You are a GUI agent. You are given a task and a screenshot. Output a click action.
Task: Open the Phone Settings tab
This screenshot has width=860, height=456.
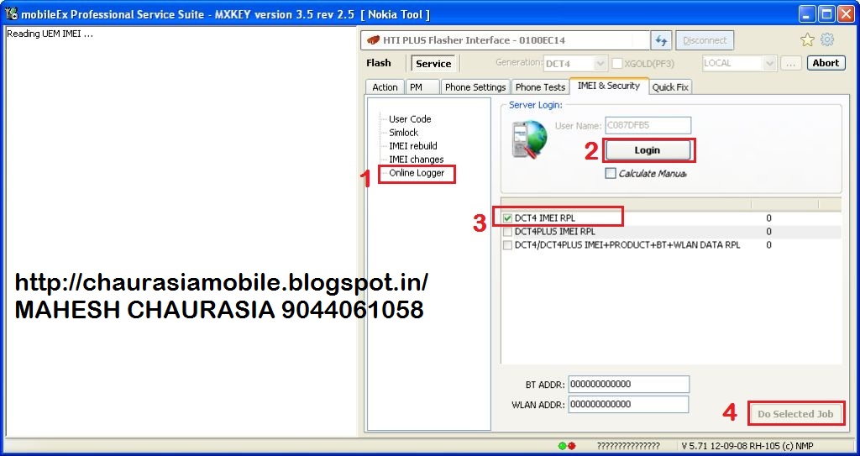[475, 87]
